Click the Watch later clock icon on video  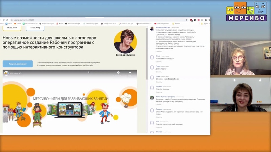[x=118, y=73]
